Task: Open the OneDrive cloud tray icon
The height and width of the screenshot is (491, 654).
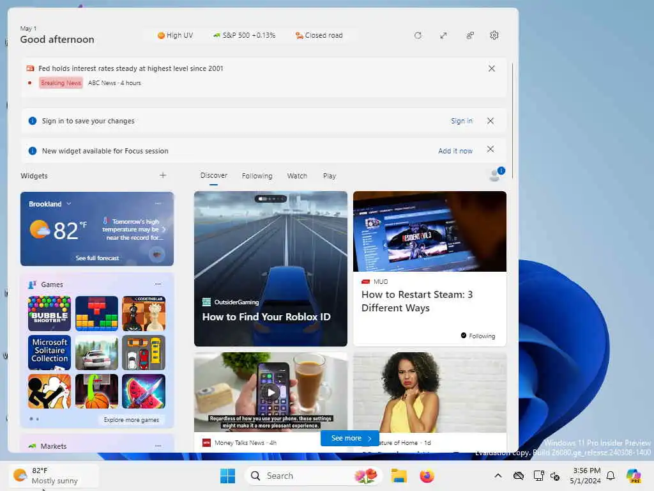Action: click(519, 476)
